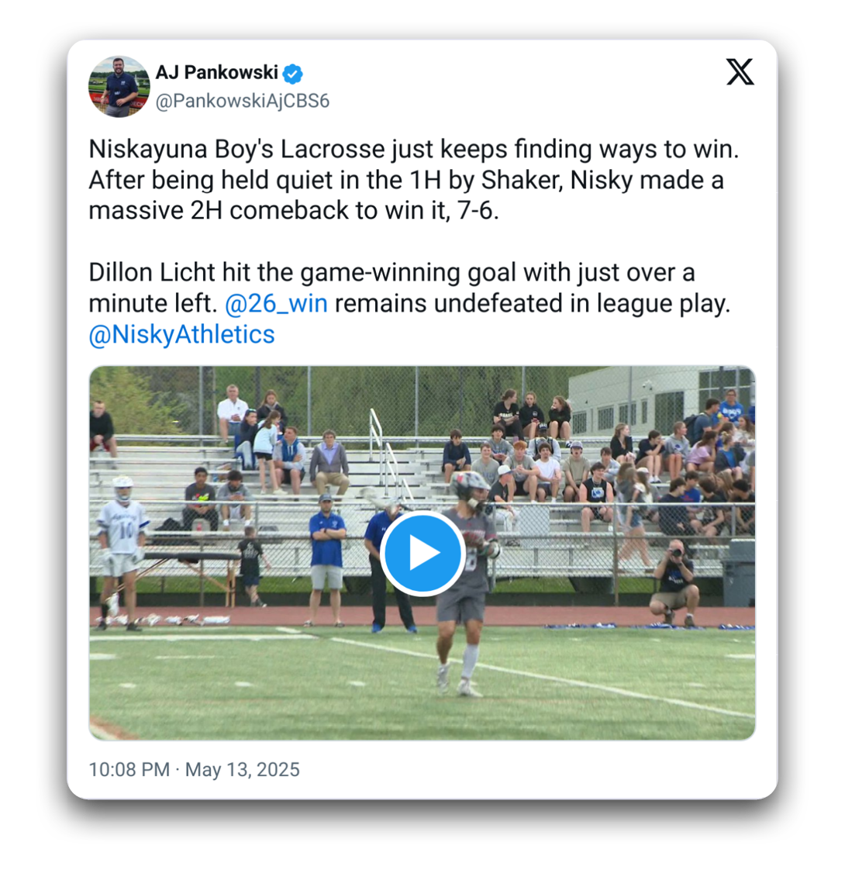Click the "7-6" score in the text
Image resolution: width=845 pixels, height=894 pixels.
(474, 211)
